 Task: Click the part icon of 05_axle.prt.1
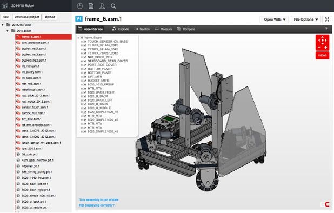(x=18, y=154)
